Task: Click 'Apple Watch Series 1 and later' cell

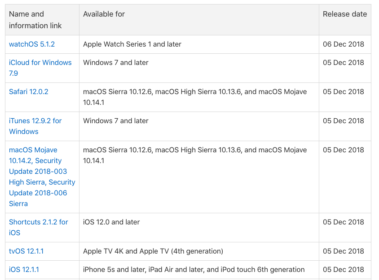Action: 132,44
